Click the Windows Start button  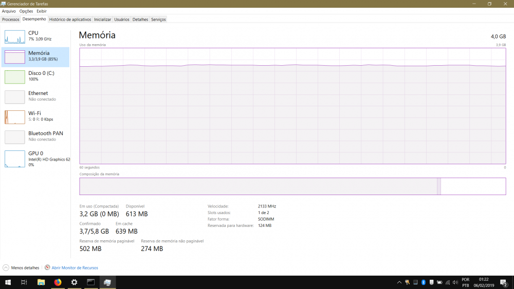(x=8, y=282)
